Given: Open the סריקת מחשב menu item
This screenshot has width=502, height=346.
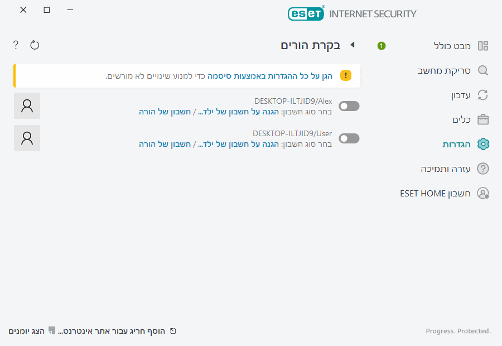Looking at the screenshot, I should [x=444, y=70].
